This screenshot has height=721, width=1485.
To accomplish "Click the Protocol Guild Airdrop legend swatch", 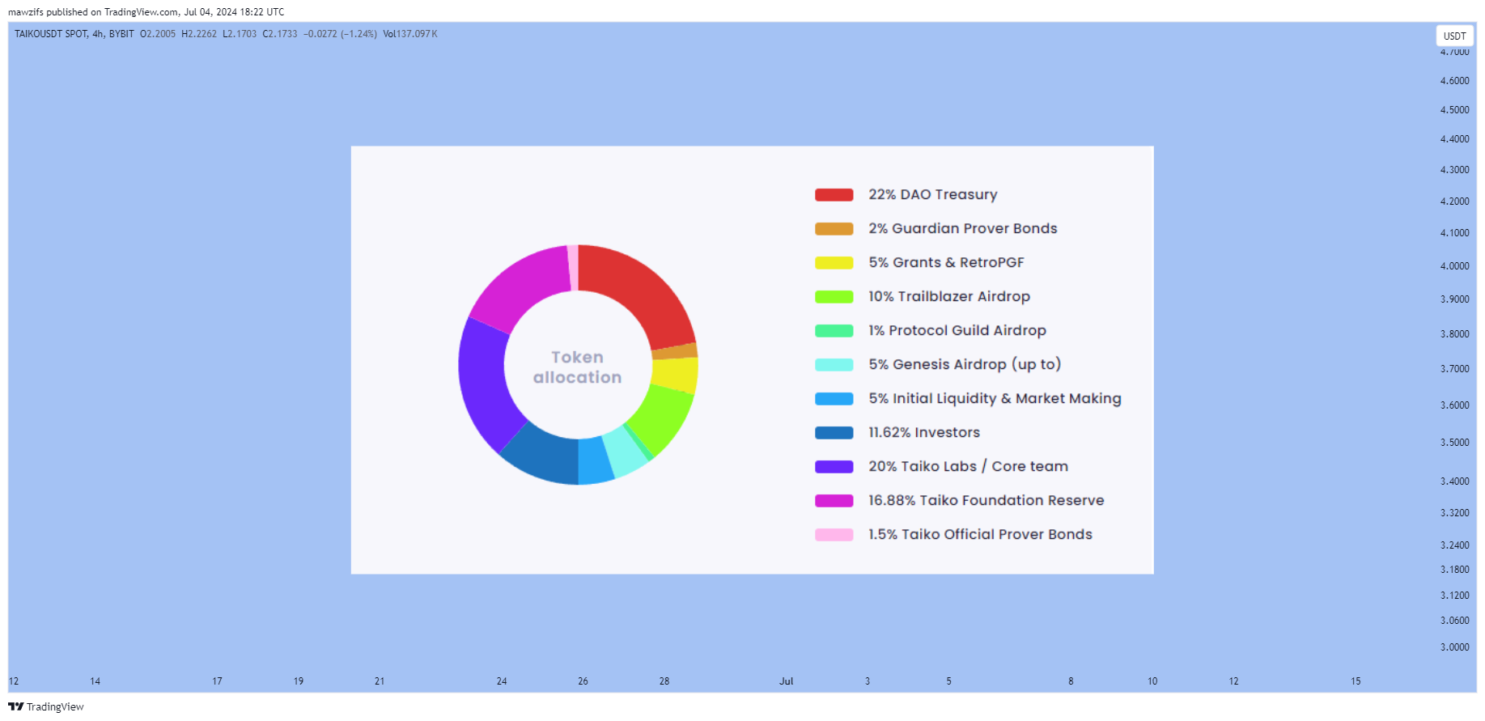I will pyautogui.click(x=834, y=331).
